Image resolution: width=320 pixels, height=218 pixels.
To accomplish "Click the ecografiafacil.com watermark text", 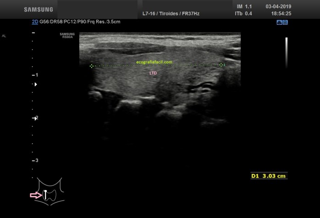I will 154,62.
